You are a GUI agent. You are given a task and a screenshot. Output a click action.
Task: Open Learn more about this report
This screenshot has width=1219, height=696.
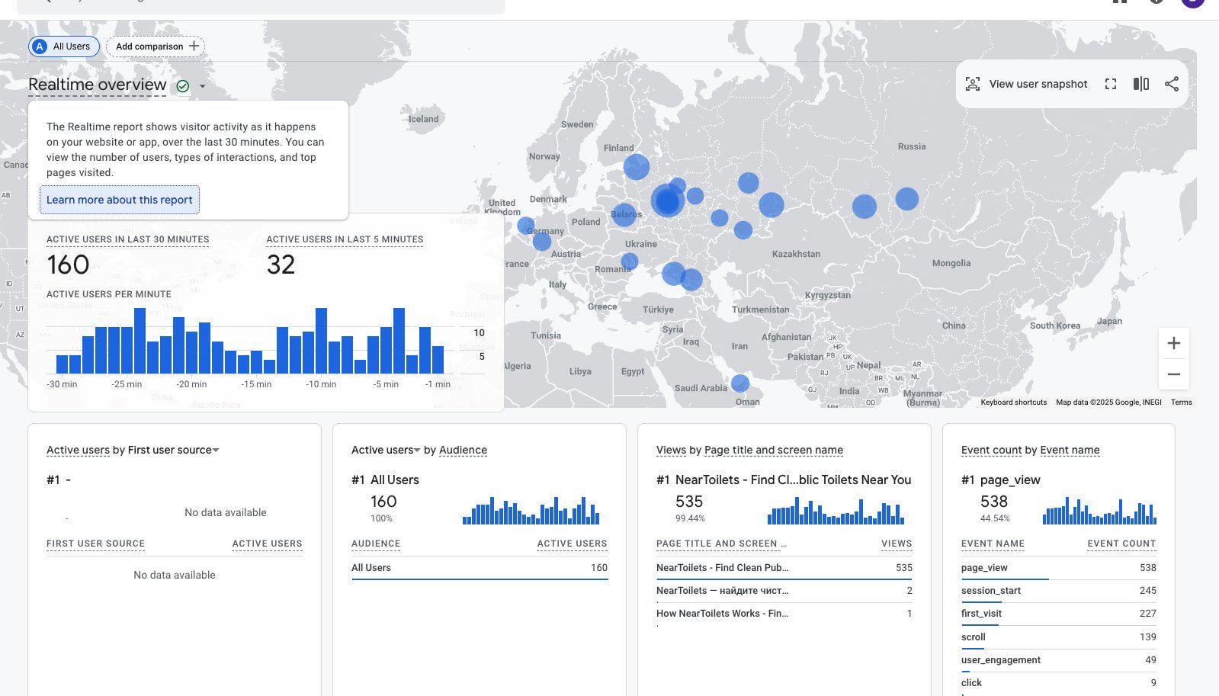(120, 200)
